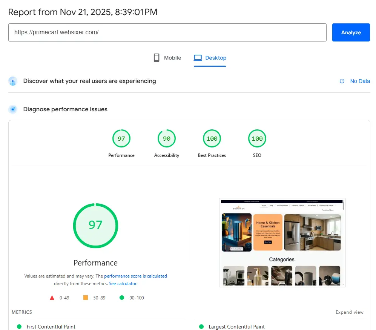Click the Diagnose performance issues icon
This screenshot has width=376, height=330.
point(13,109)
